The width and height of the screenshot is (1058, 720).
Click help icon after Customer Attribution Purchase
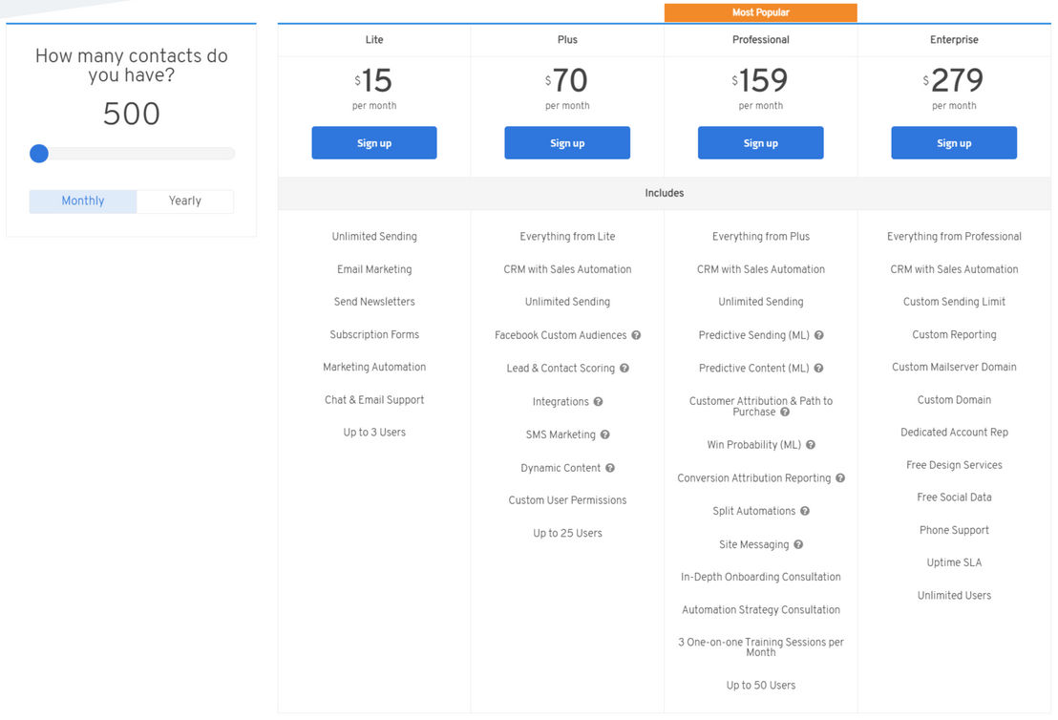pyautogui.click(x=786, y=413)
